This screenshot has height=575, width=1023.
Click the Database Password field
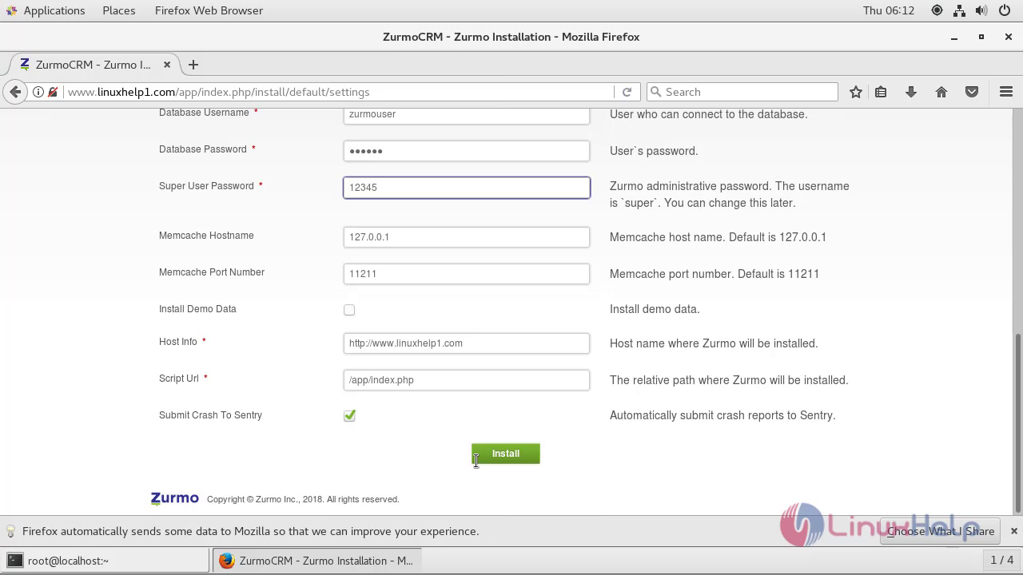pos(467,151)
